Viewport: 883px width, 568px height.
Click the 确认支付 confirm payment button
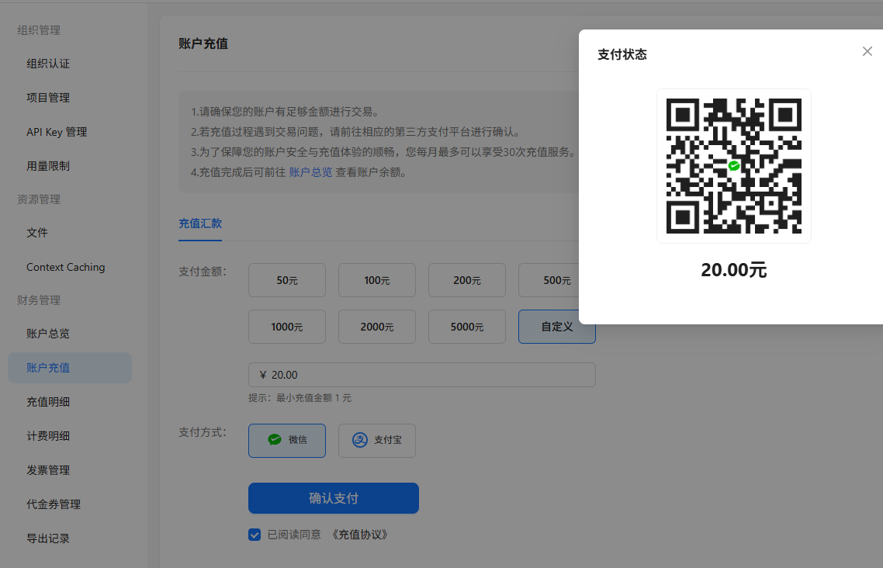(334, 498)
